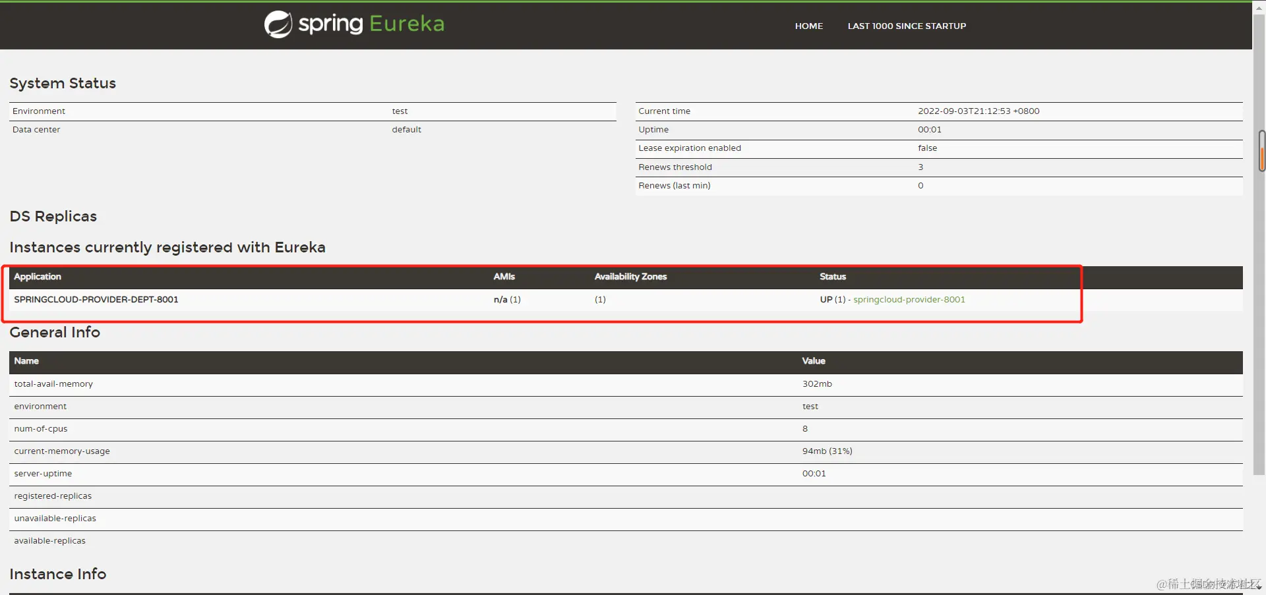Click the General Info heading
Image resolution: width=1266 pixels, height=595 pixels.
tap(55, 333)
